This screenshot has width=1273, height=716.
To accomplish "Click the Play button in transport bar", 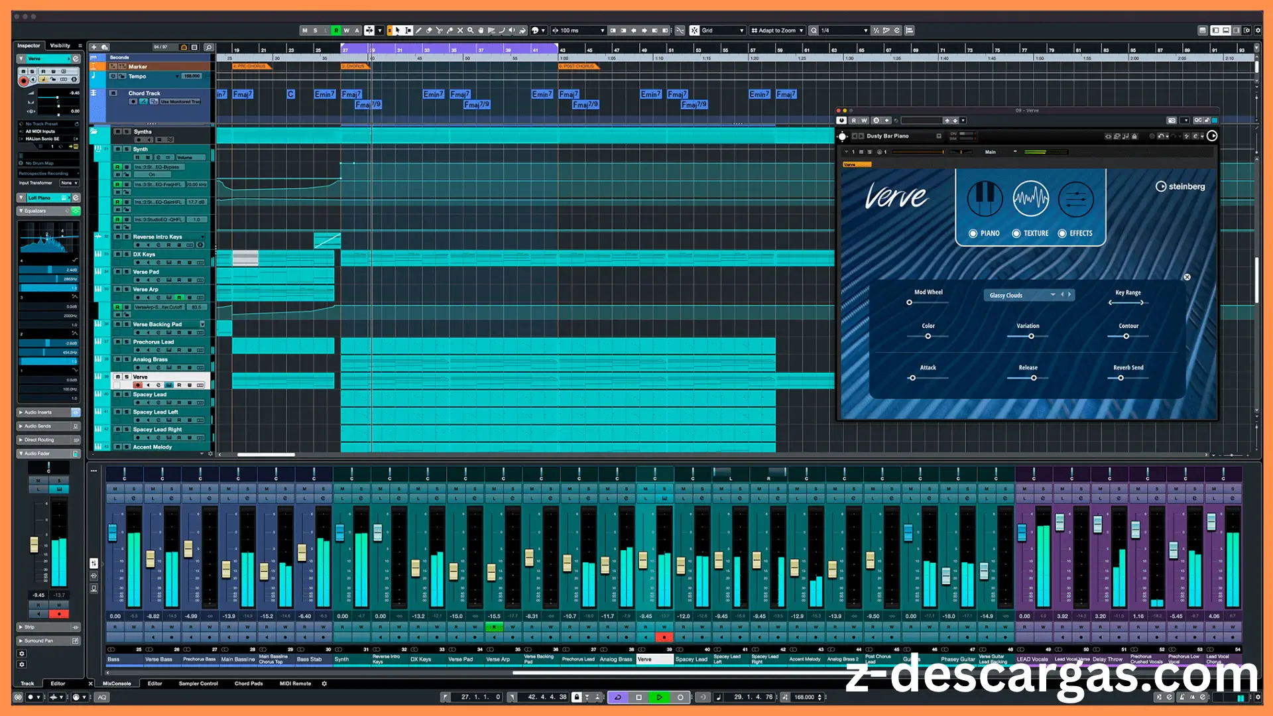I will (x=659, y=697).
